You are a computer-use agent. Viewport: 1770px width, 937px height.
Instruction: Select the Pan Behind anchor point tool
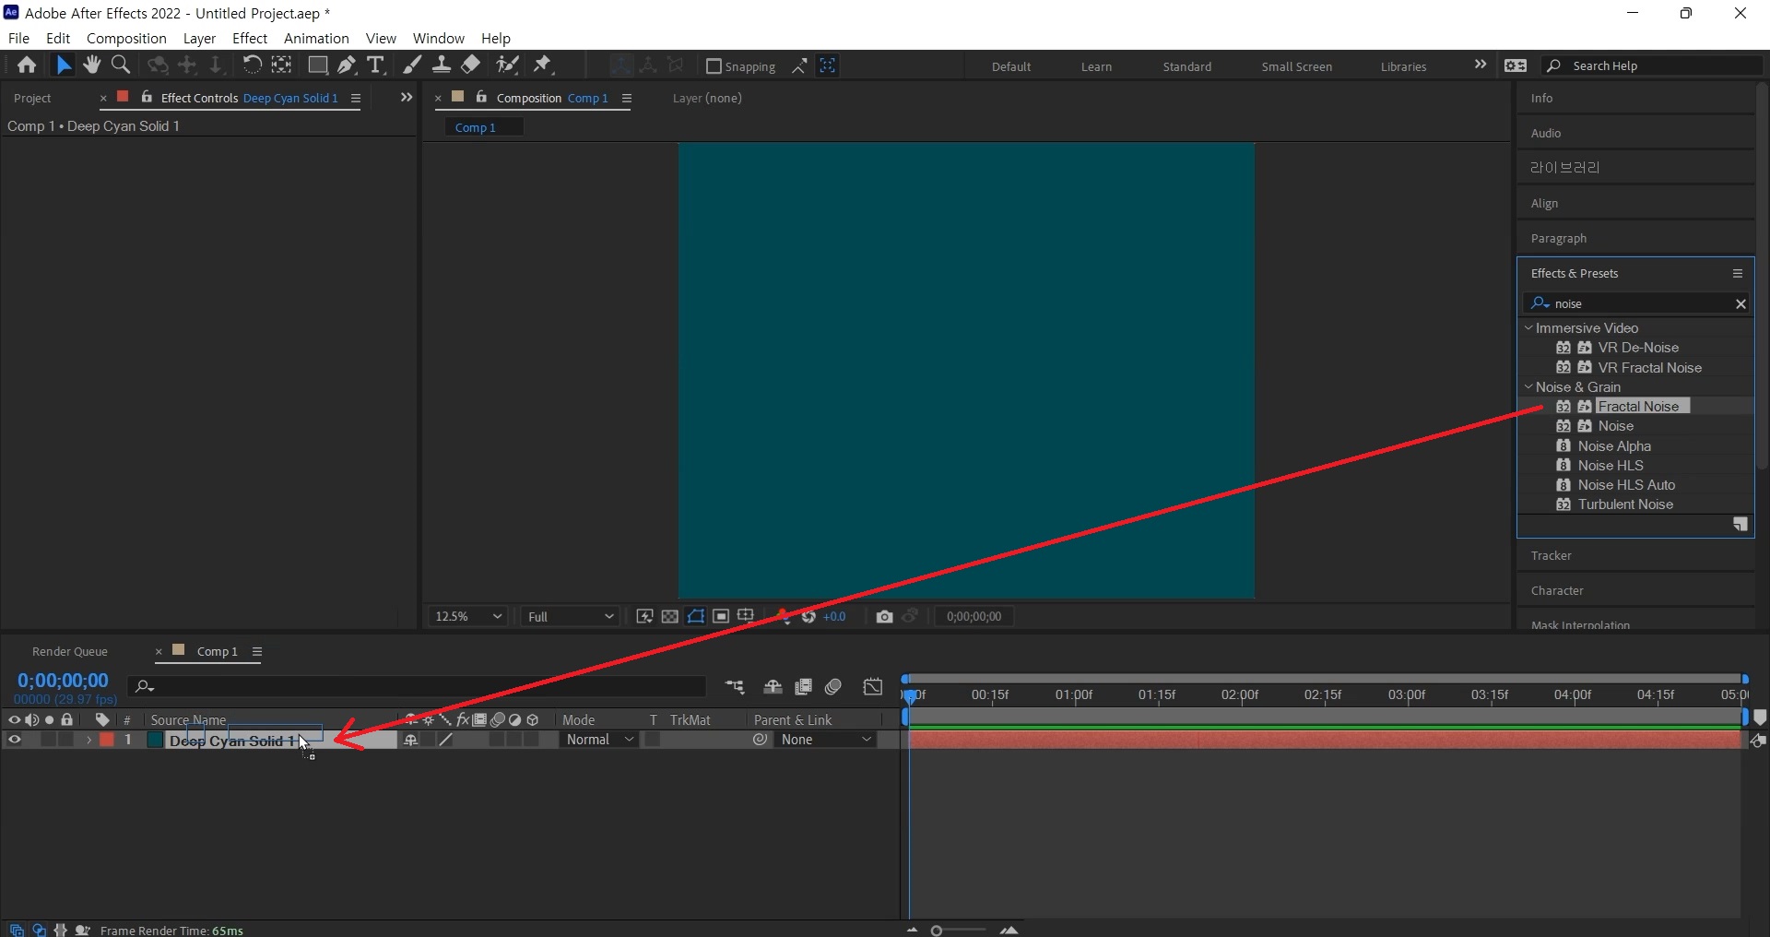(x=281, y=65)
